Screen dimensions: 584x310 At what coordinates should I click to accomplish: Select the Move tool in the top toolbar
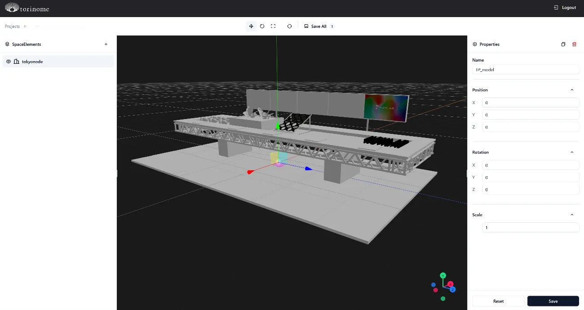[x=251, y=26]
